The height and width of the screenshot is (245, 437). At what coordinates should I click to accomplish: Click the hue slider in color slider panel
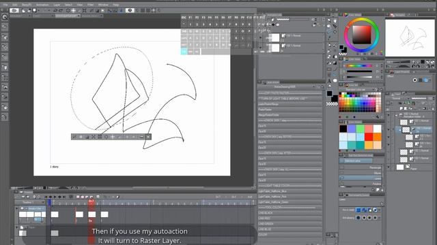pos(359,66)
